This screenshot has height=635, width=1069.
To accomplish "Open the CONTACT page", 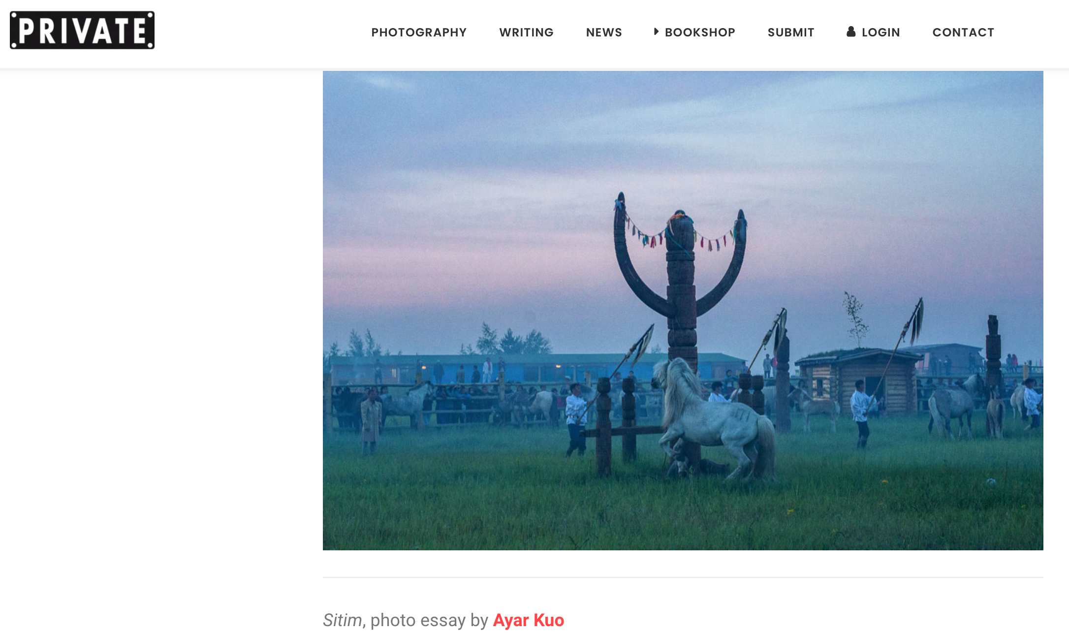I will point(963,32).
